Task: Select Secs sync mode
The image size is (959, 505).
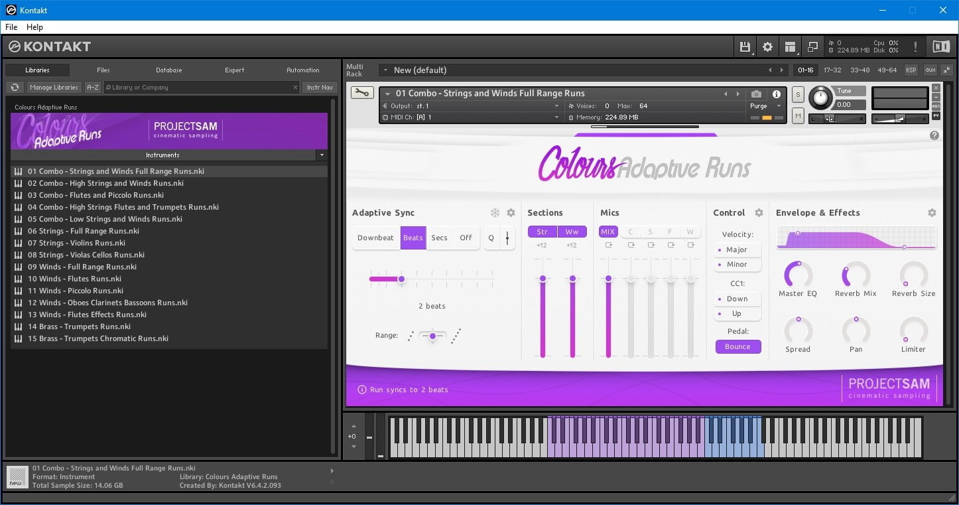Action: (439, 238)
